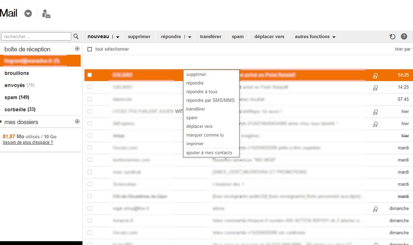Open the help question mark icon
The width and height of the screenshot is (413, 245).
coord(404,36)
